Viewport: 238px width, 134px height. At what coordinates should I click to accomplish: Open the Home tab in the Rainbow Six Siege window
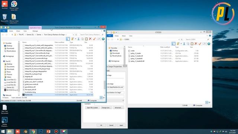pyautogui.click(x=11, y=31)
